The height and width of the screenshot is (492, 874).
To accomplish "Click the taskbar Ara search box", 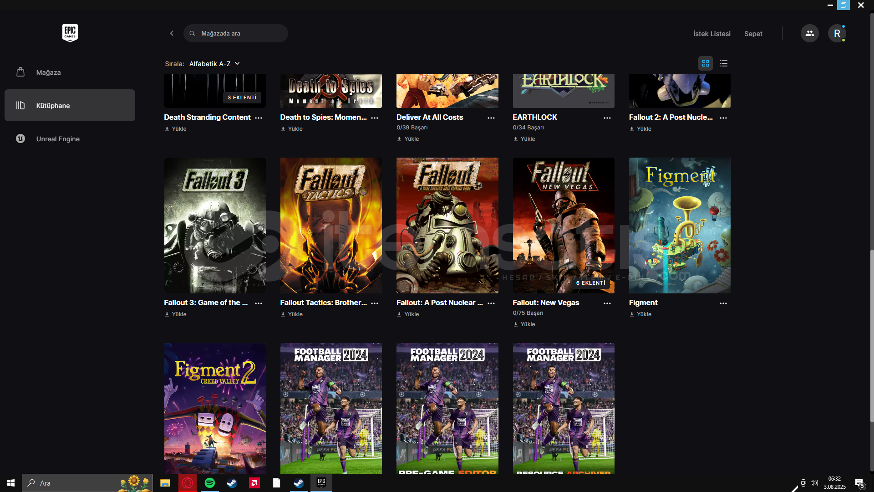I will click(x=87, y=483).
